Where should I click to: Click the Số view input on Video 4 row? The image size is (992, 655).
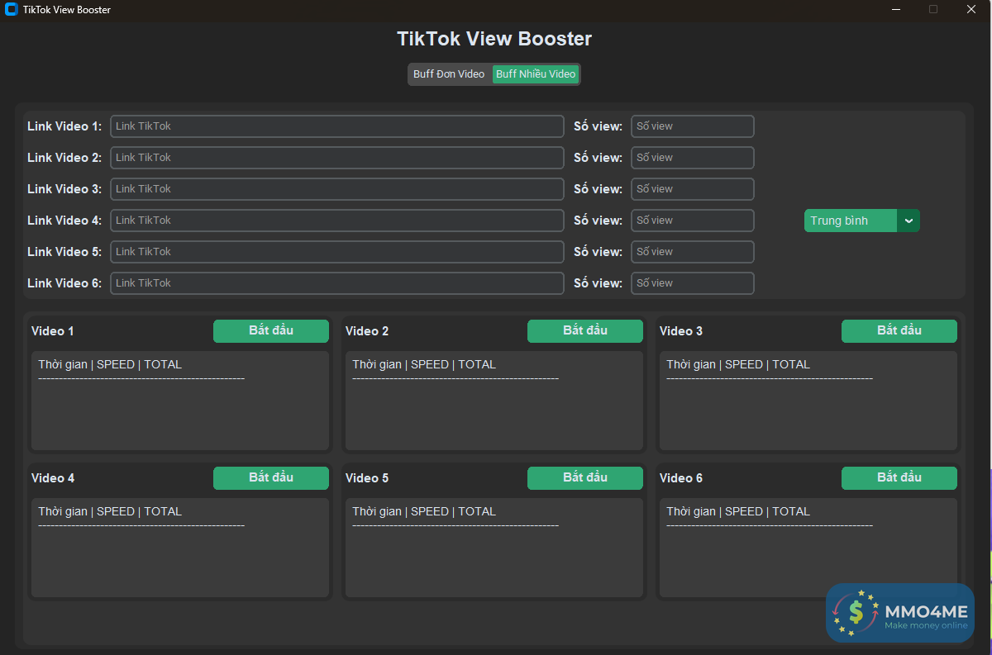(x=693, y=221)
